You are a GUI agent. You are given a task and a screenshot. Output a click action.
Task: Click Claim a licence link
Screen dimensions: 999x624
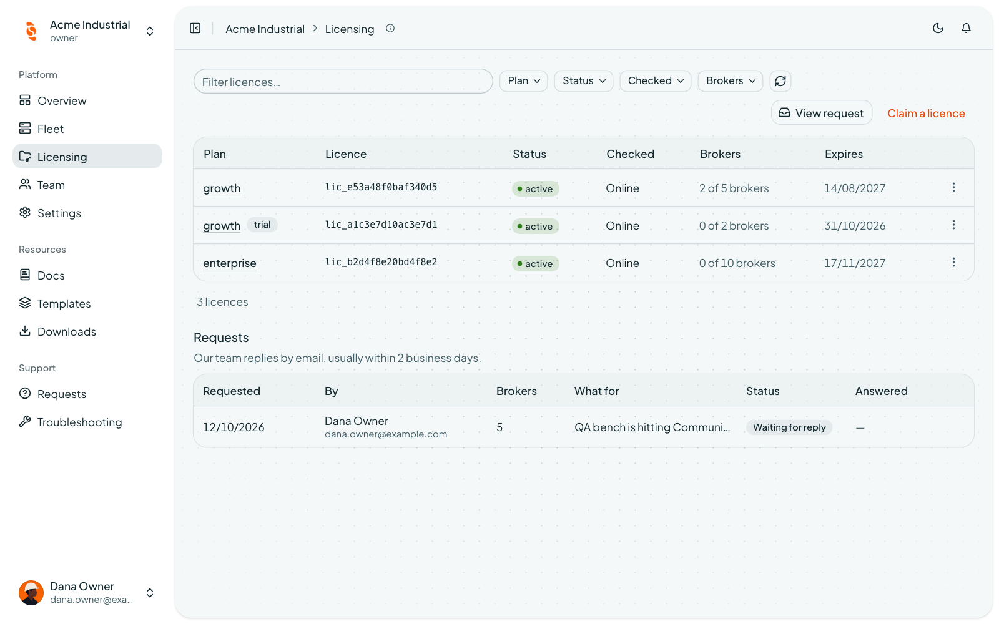926,114
